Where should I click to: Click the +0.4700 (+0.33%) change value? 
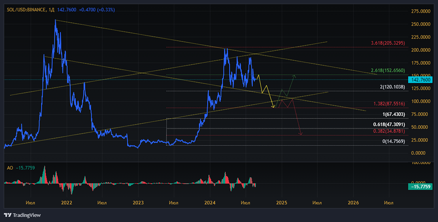click(x=97, y=10)
